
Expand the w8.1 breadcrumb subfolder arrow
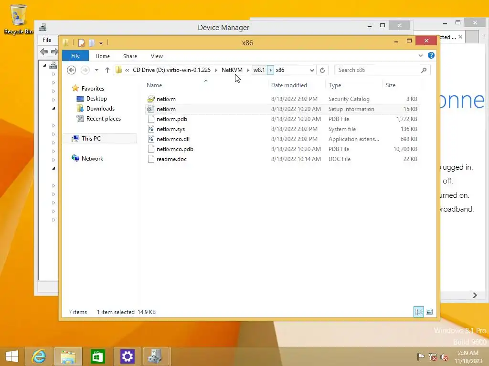[x=270, y=70]
